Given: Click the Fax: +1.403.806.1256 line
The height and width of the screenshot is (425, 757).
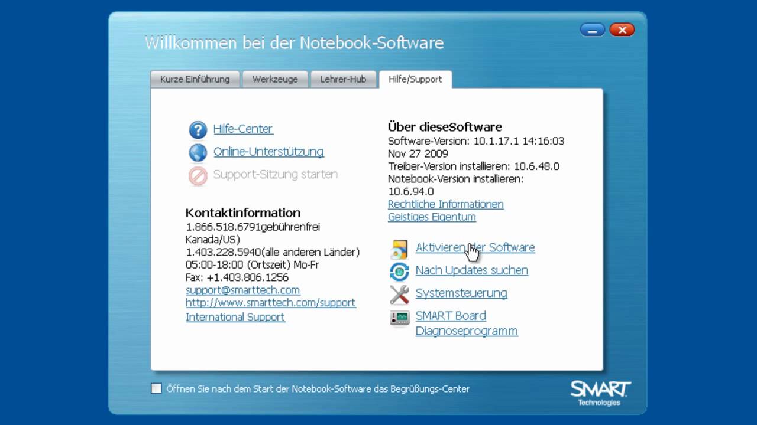Looking at the screenshot, I should point(237,277).
